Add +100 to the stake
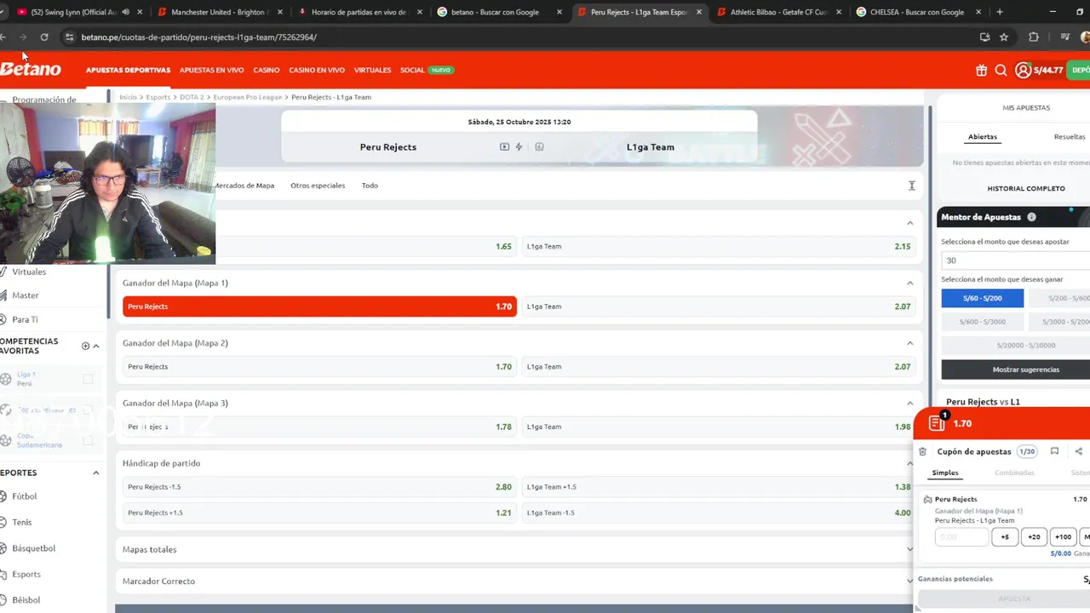The image size is (1090, 613). tap(1063, 536)
